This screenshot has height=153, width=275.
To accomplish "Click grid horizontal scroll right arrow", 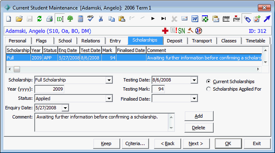I will click(x=258, y=69).
